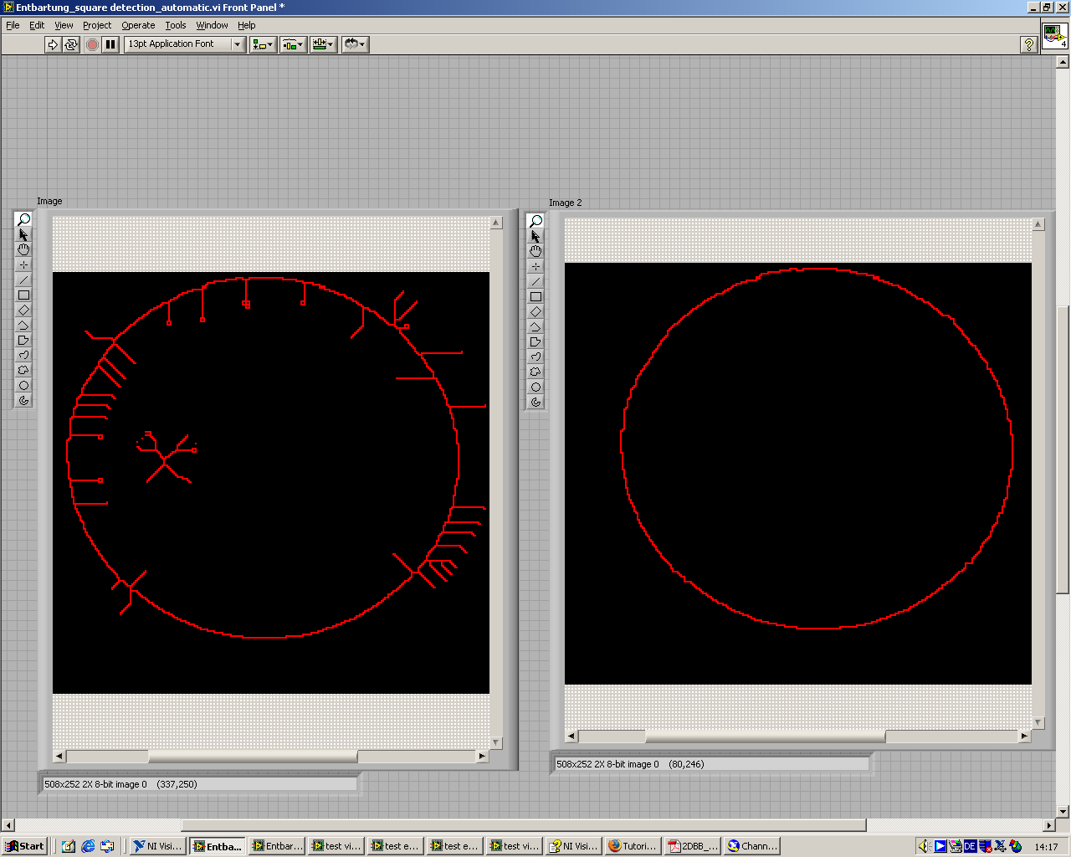Image resolution: width=1071 pixels, height=857 pixels.
Task: Select the Point tool in Image display
Action: 23,264
